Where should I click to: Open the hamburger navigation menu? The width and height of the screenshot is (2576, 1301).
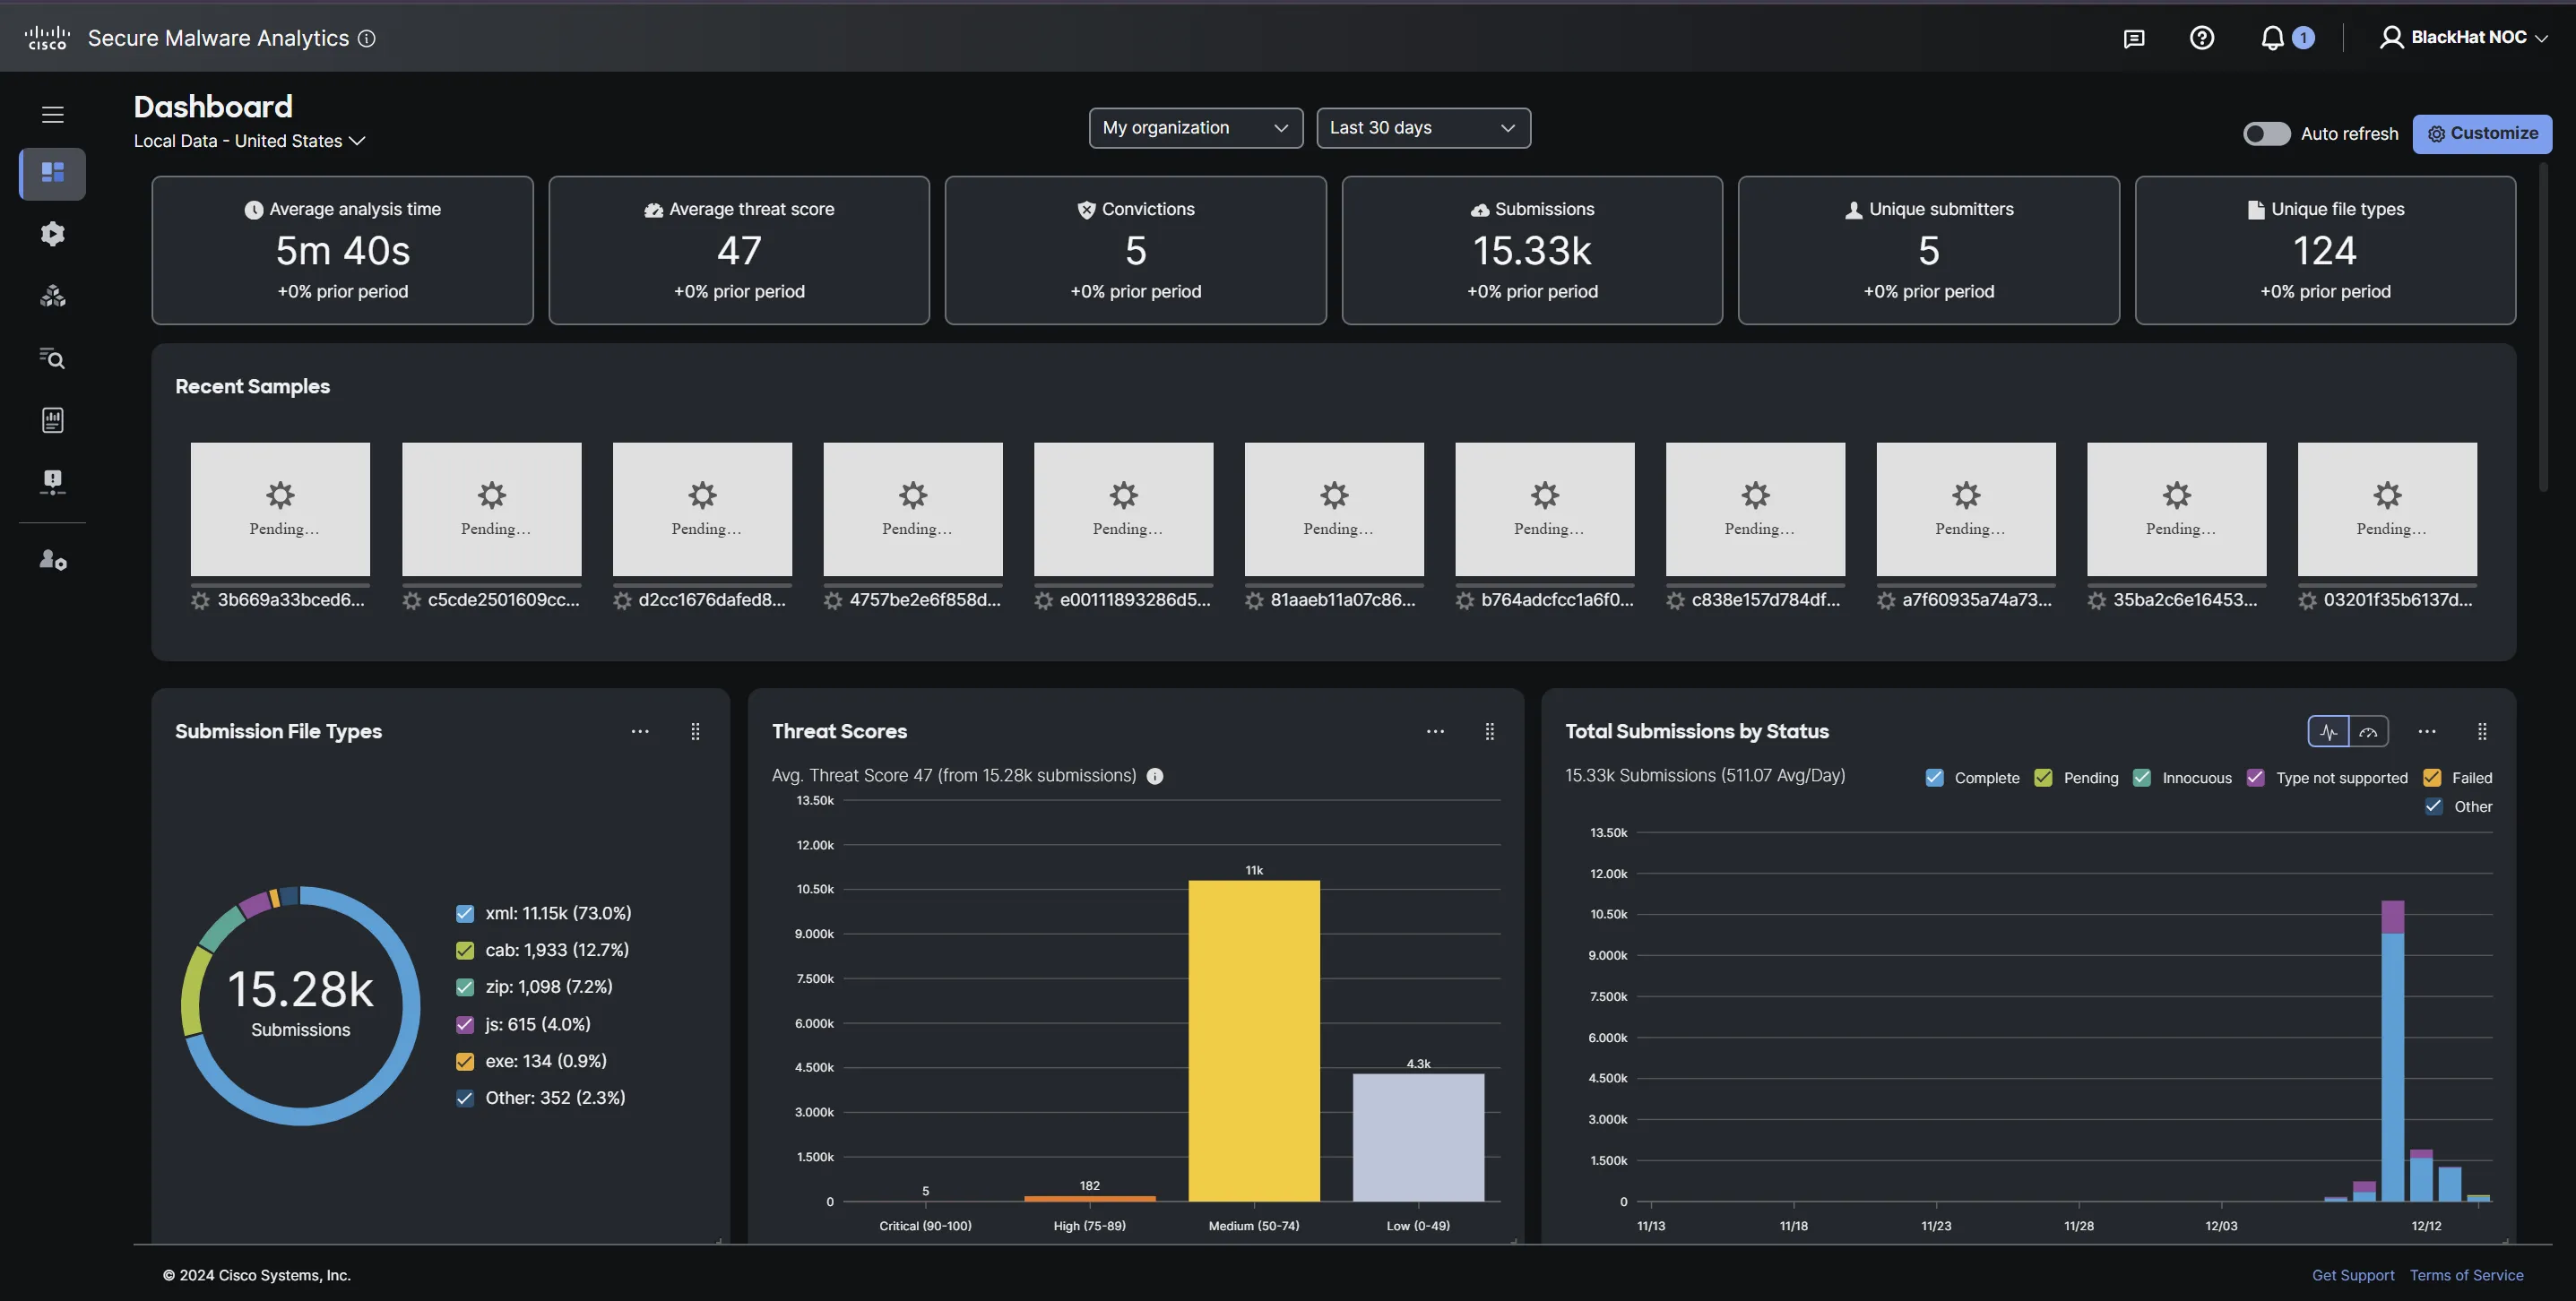coord(53,114)
